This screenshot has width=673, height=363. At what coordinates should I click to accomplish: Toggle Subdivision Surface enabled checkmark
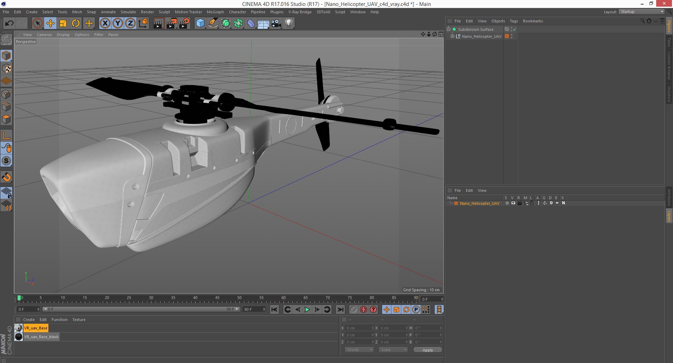click(x=515, y=29)
